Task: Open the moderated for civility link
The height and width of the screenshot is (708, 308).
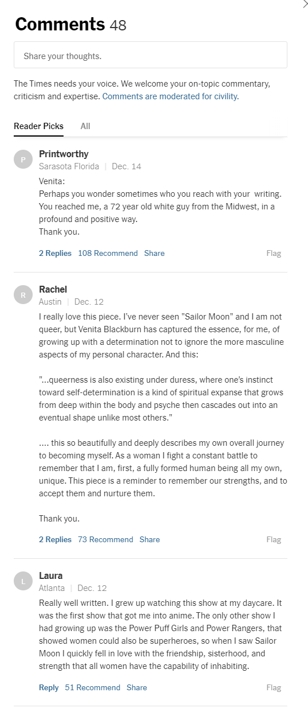Action: 171,96
